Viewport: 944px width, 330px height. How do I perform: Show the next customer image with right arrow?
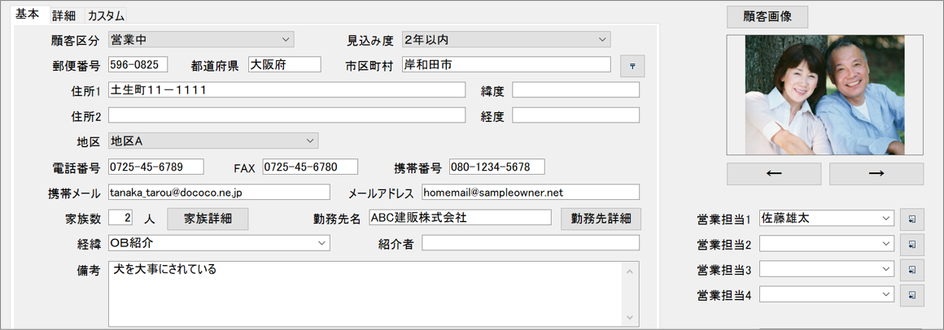coord(876,174)
